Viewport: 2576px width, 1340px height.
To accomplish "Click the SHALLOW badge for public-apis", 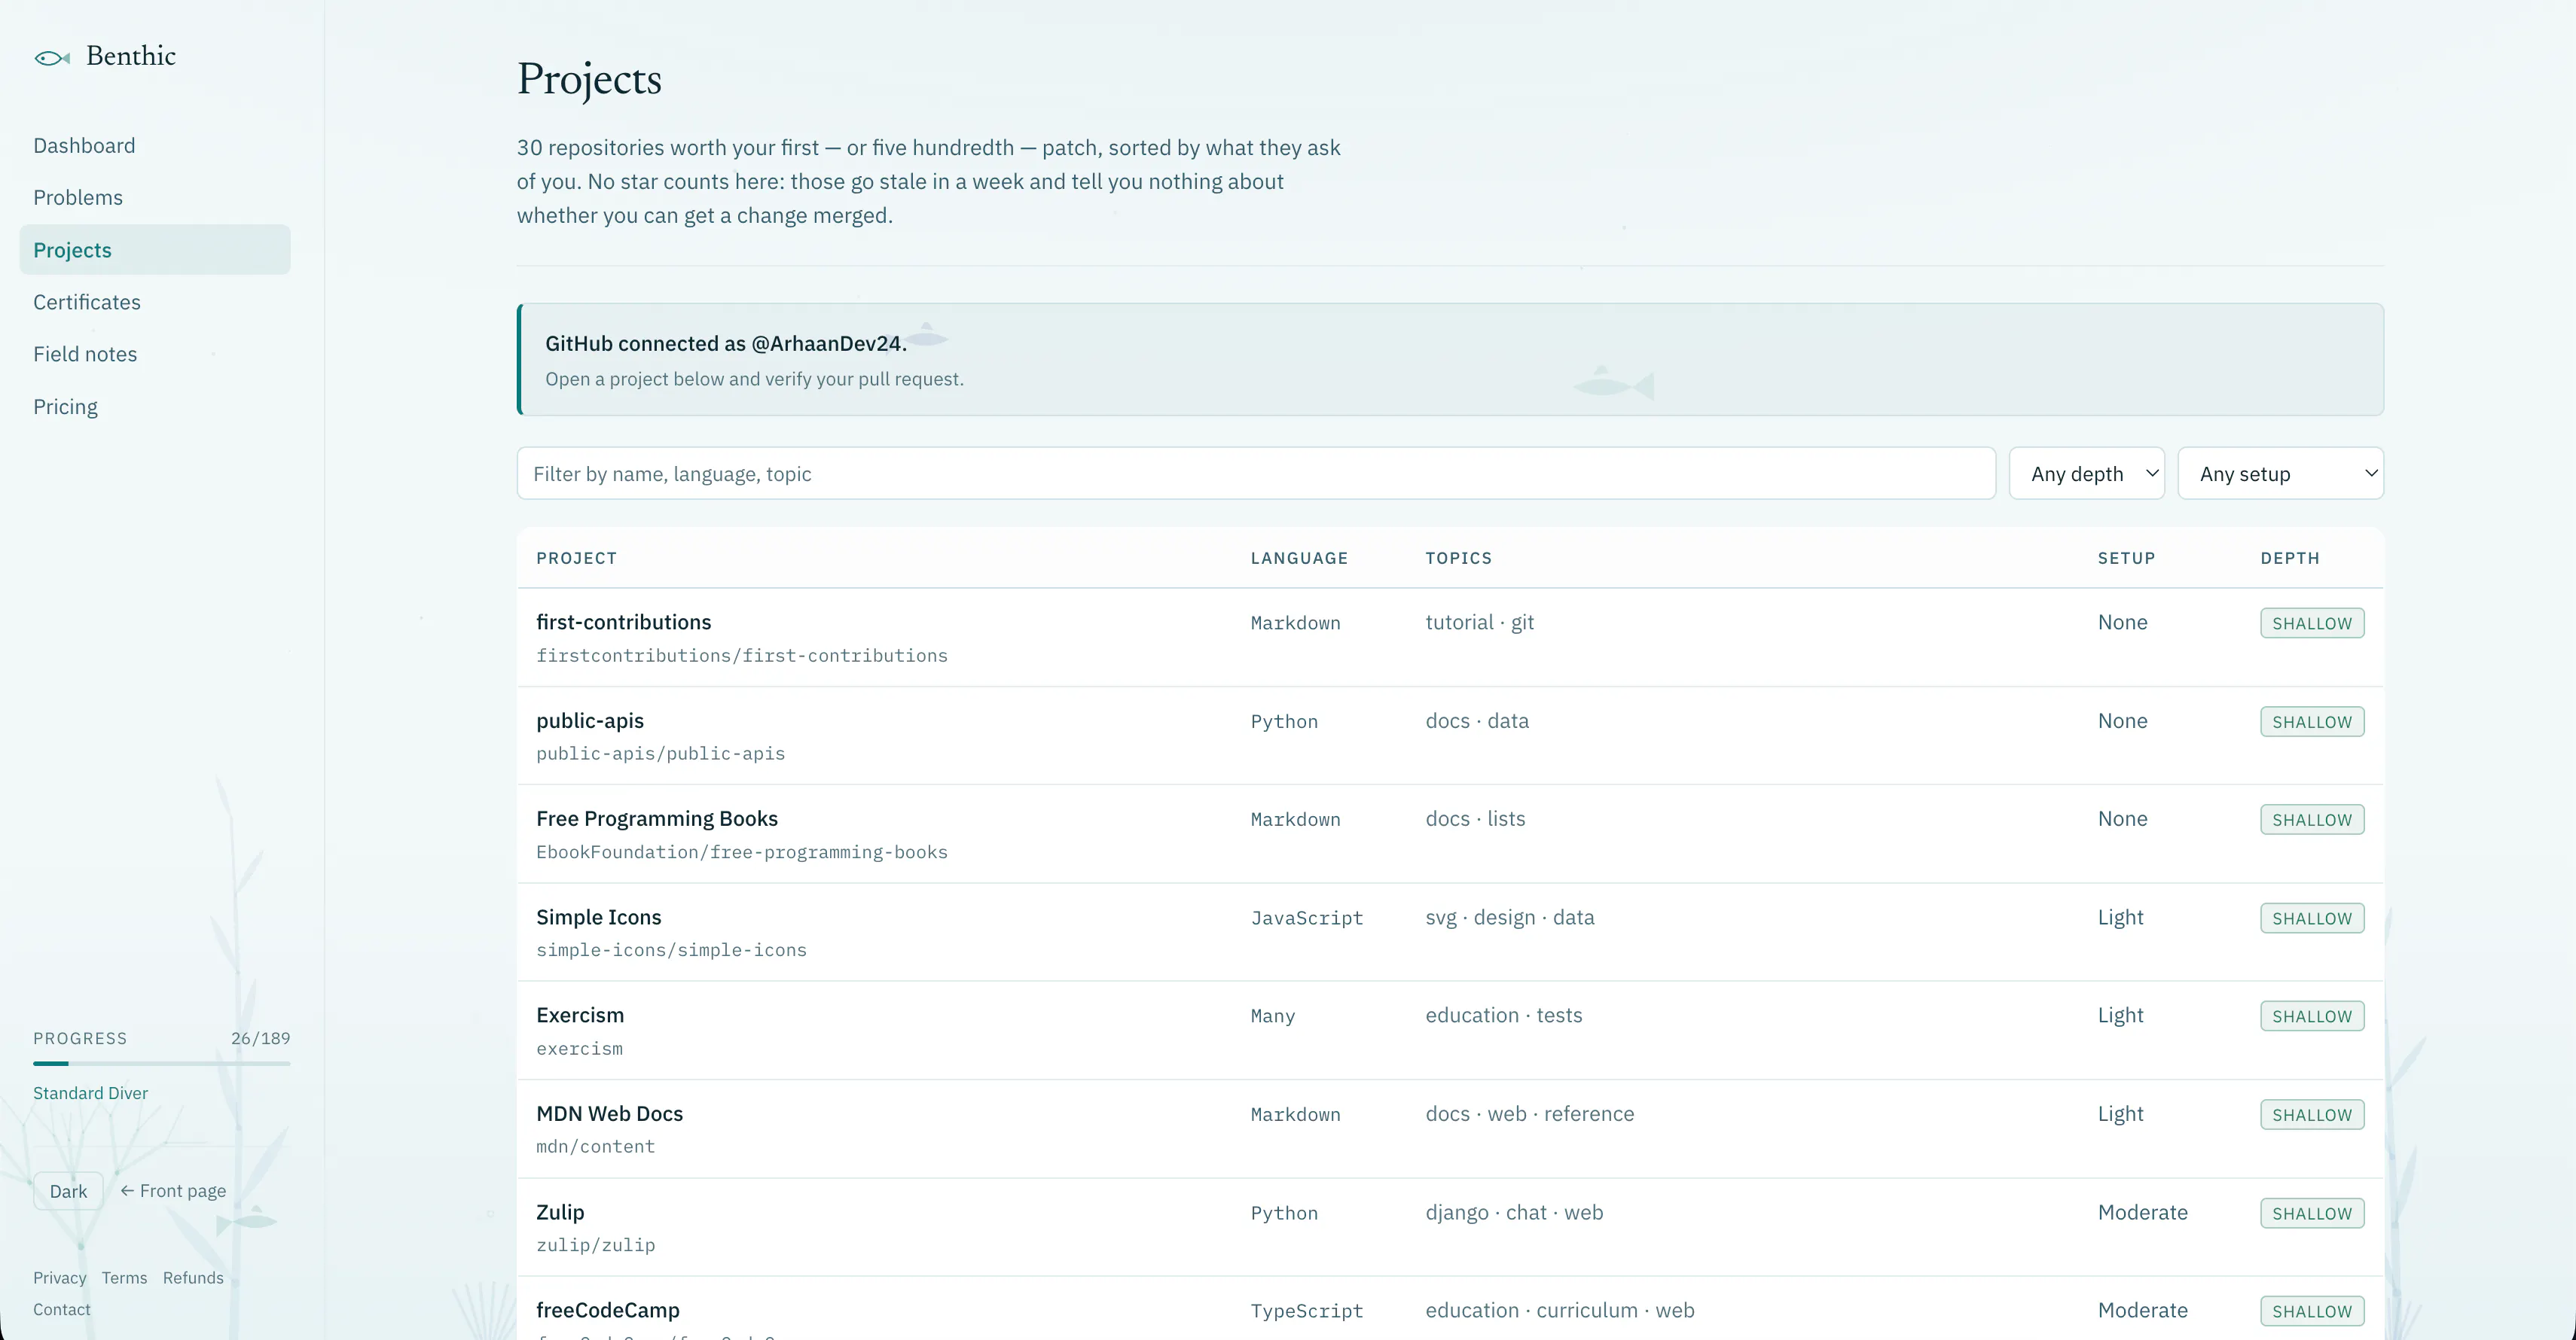I will pyautogui.click(x=2312, y=723).
